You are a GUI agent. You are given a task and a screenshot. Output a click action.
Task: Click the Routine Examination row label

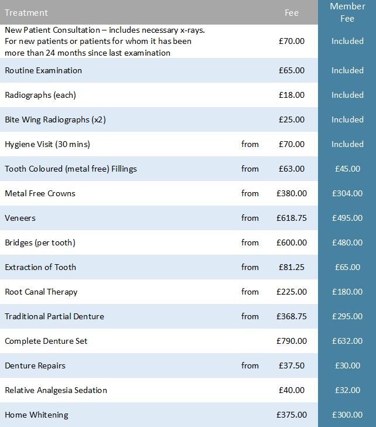pyautogui.click(x=43, y=70)
